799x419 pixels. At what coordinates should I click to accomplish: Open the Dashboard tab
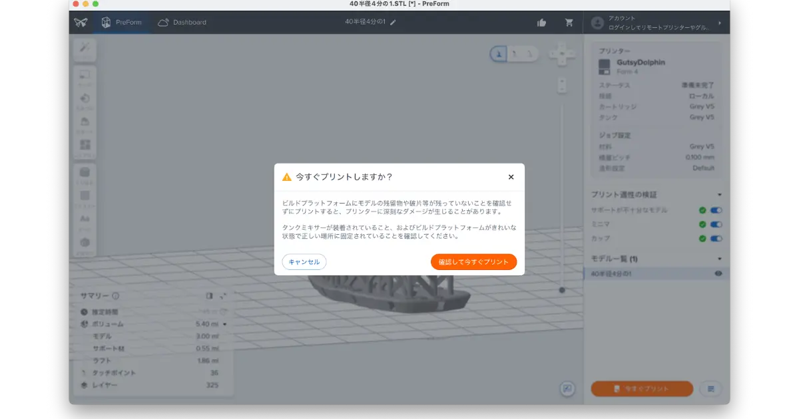pyautogui.click(x=182, y=23)
